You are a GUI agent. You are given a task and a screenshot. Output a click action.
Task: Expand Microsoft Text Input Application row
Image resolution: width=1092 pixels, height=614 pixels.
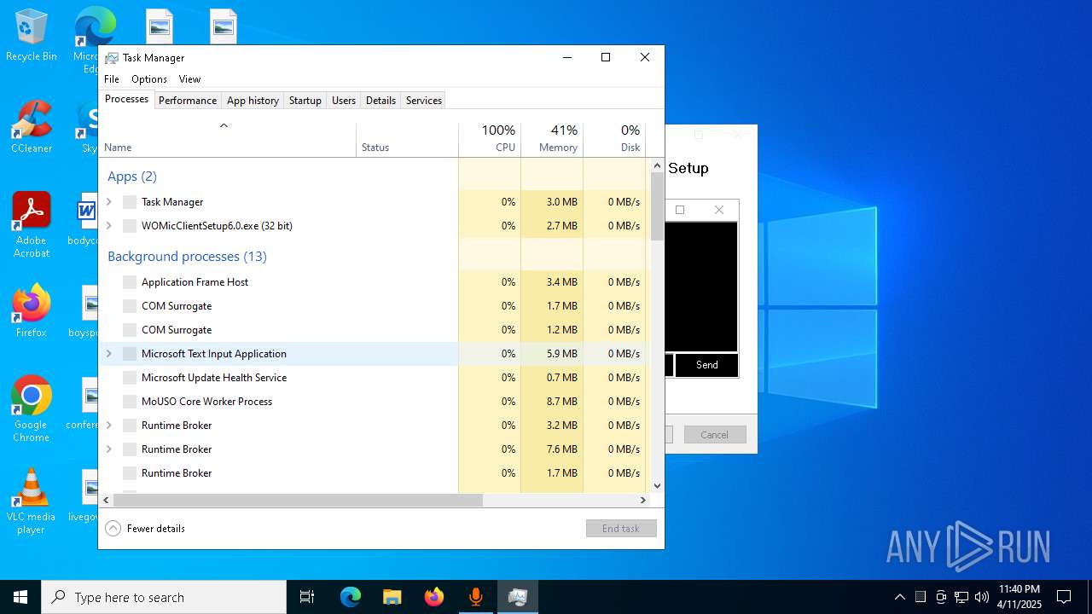point(108,354)
